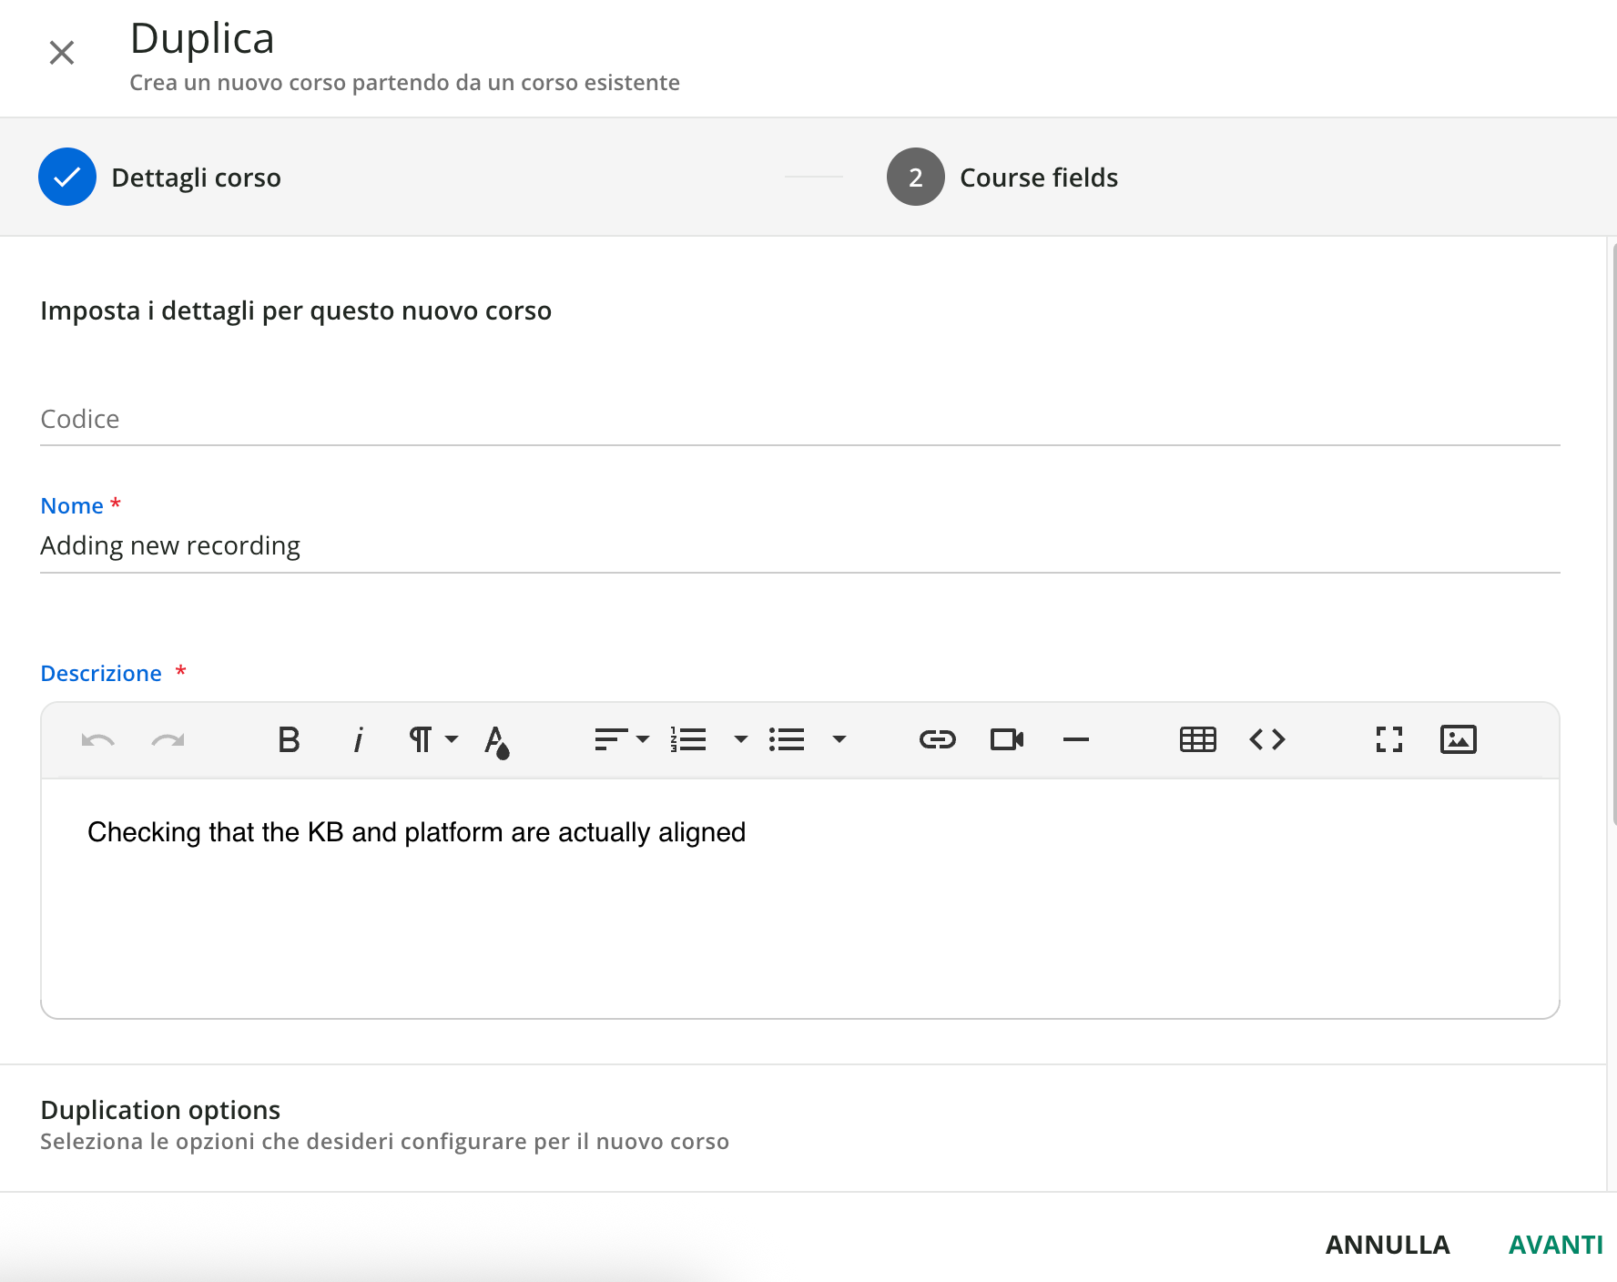
Task: Insert a hyperlink with link icon
Action: 937,739
